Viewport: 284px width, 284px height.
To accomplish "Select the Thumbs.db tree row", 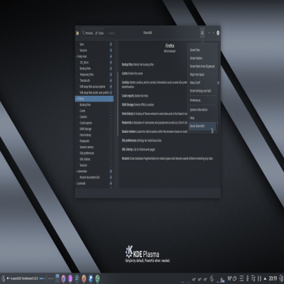I will click(94, 80).
